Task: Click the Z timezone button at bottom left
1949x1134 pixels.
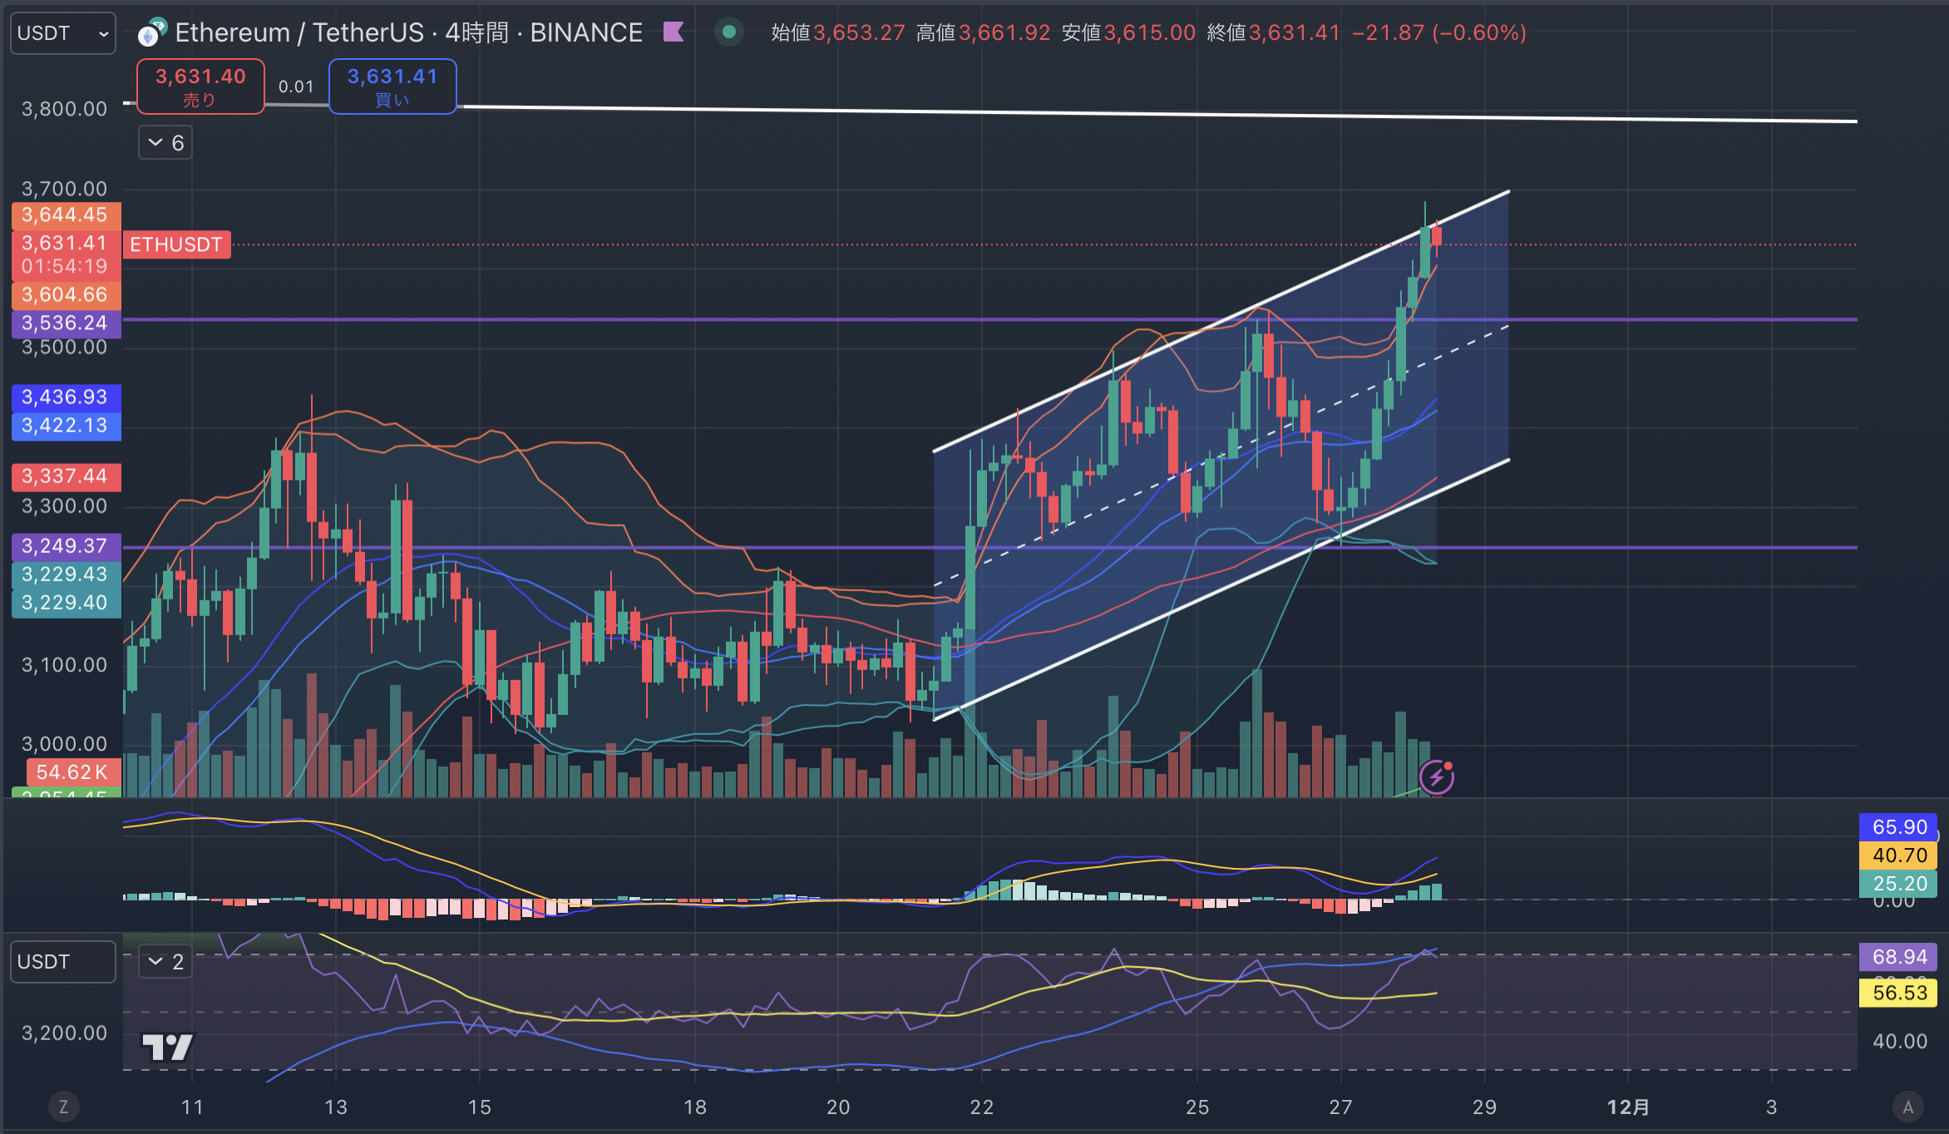Action: tap(63, 1107)
